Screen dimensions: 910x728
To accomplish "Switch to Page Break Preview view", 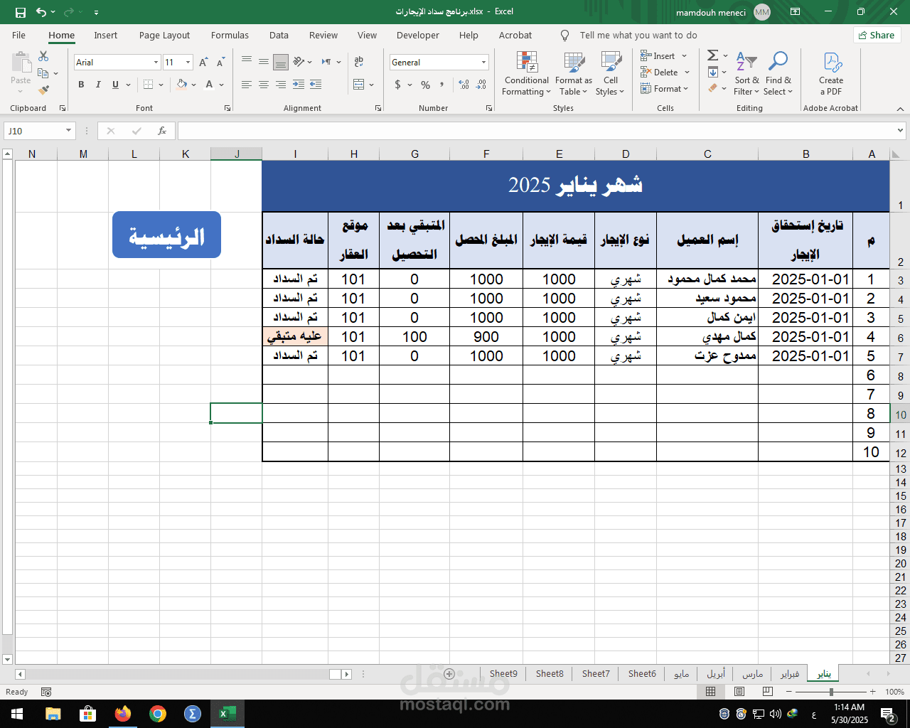I will pyautogui.click(x=767, y=692).
